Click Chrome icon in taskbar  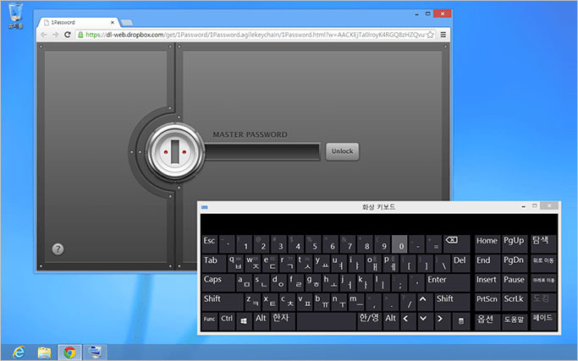tap(69, 353)
